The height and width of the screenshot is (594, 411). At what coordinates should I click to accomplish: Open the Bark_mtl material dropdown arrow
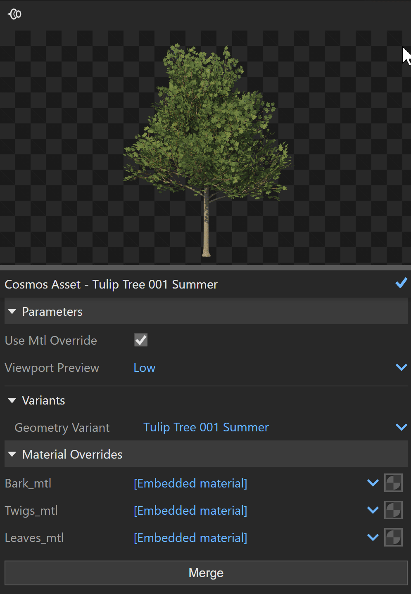[373, 483]
